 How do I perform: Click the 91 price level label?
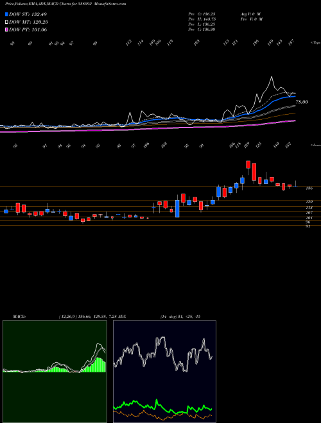308,227
